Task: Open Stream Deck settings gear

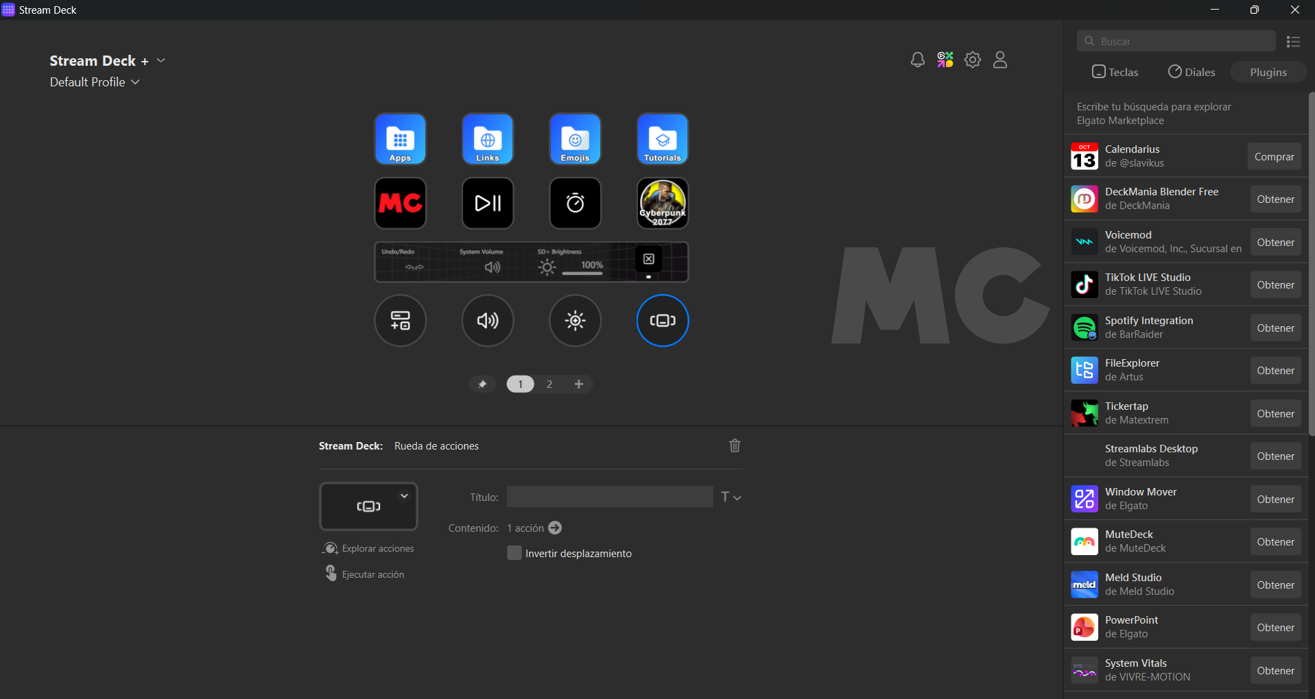Action: [973, 60]
